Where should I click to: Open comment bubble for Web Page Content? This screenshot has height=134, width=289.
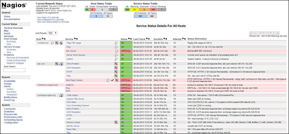tap(108, 80)
